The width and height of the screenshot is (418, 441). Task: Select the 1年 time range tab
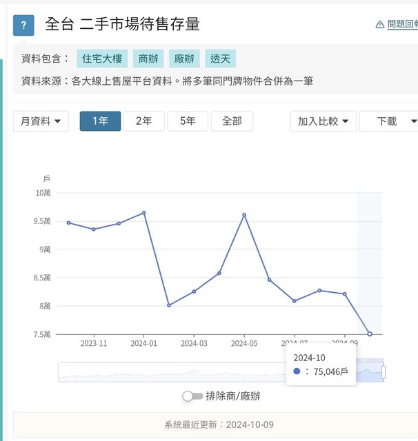(100, 121)
